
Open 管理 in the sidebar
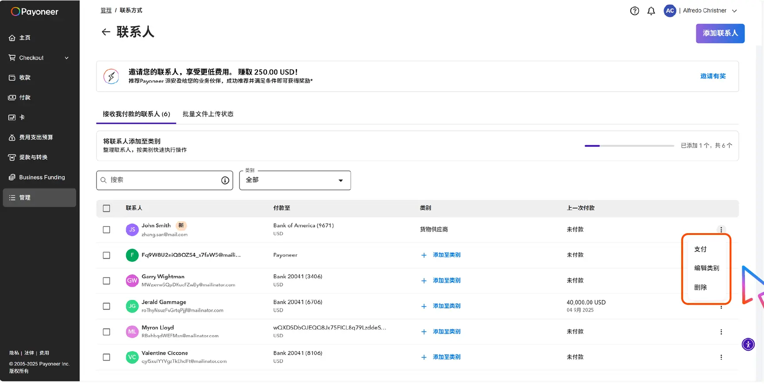point(39,198)
